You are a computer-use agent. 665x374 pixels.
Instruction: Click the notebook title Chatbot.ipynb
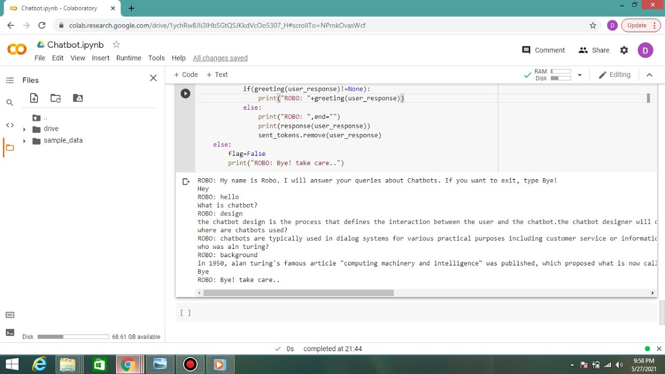point(76,45)
